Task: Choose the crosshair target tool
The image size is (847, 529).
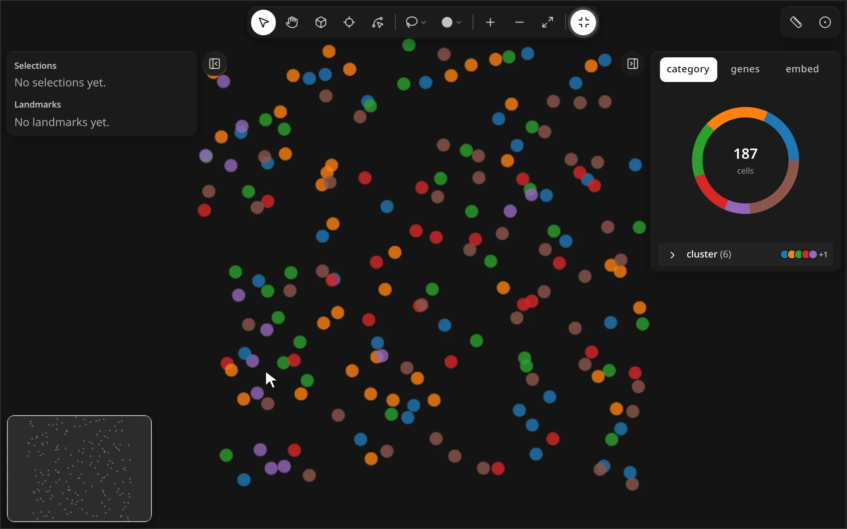Action: click(x=349, y=22)
